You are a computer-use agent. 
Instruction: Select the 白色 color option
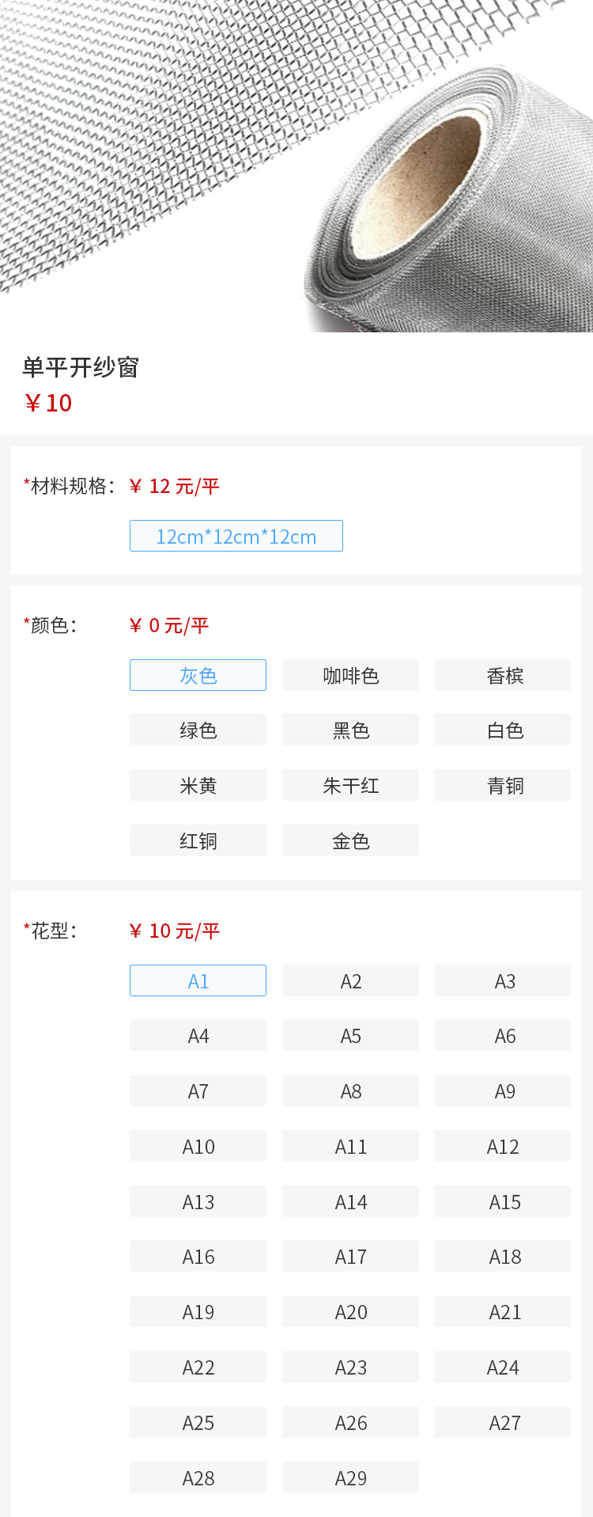click(502, 730)
